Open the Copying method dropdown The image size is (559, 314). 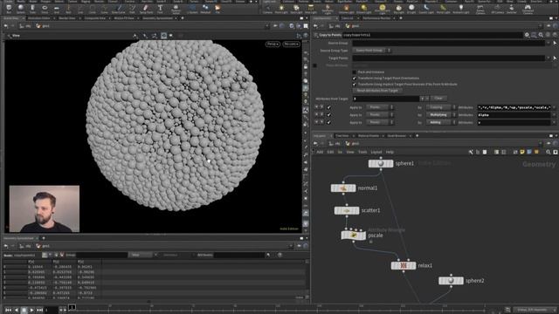pos(441,107)
